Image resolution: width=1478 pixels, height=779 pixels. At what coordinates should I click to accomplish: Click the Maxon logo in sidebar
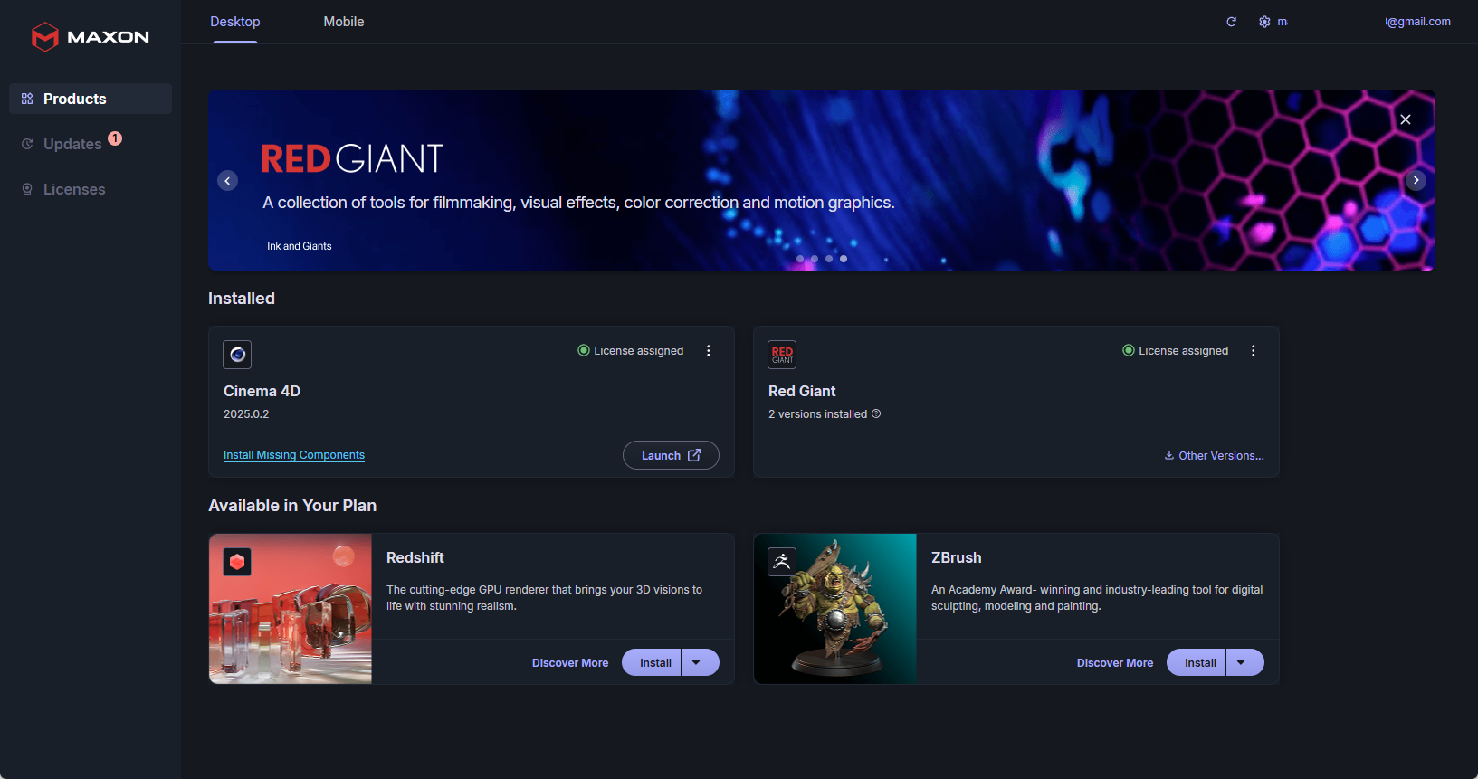point(90,37)
